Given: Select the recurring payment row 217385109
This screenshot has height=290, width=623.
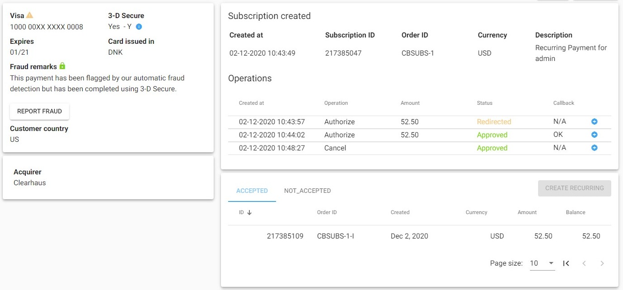Looking at the screenshot, I should point(285,236).
